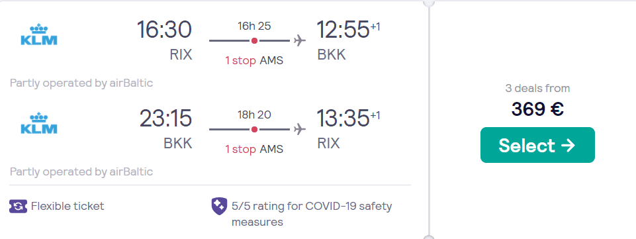Viewport: 636px width, 239px height.
Task: Click '1 stop AMS' on return flight
Action: coord(254,150)
